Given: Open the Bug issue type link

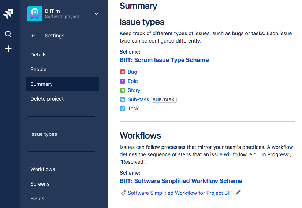Looking at the screenshot, I should point(133,72).
